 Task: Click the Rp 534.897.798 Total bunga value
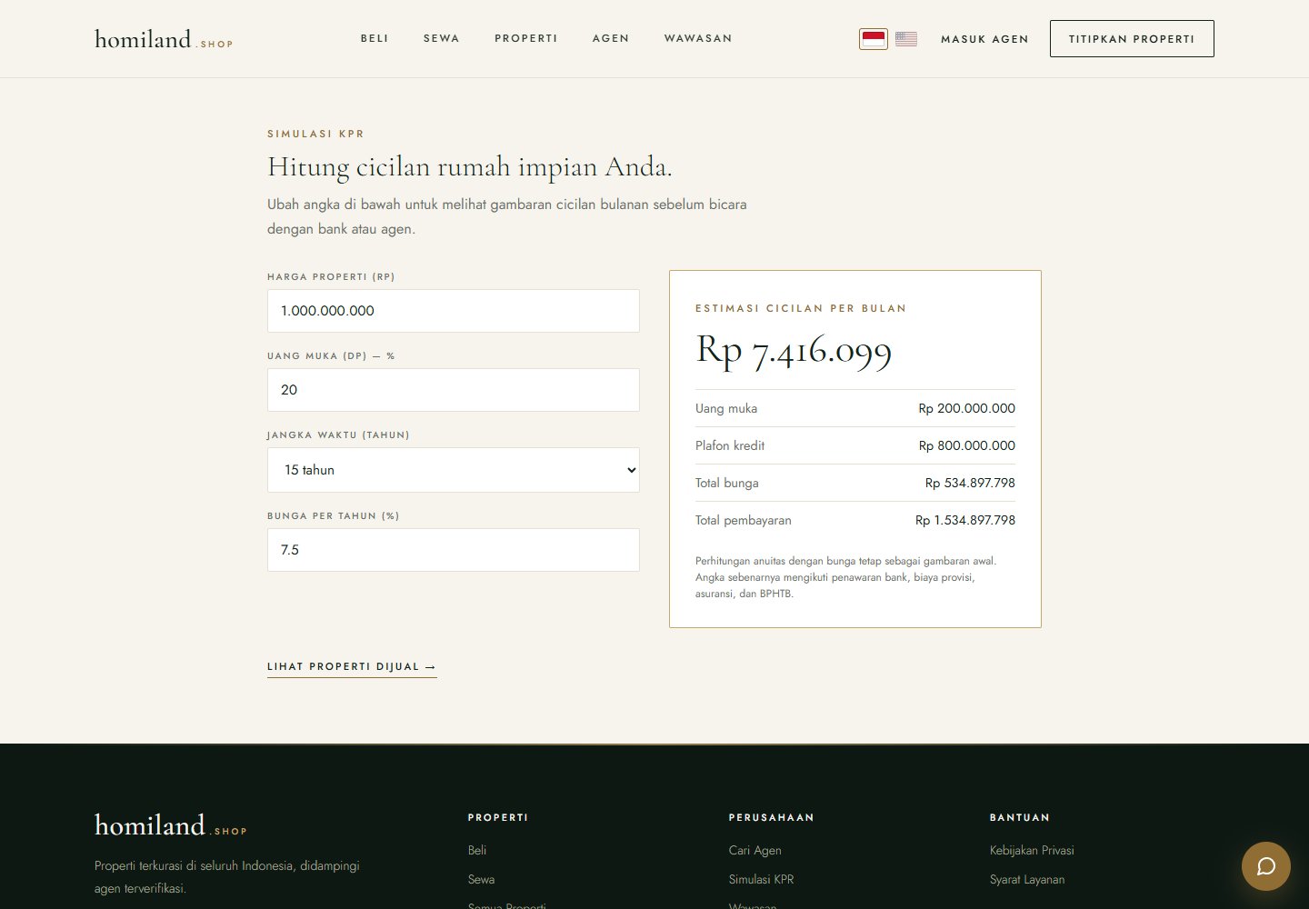[970, 484]
